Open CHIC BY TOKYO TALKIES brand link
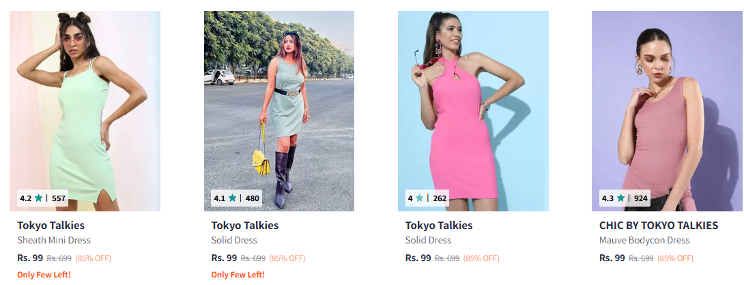 point(659,225)
